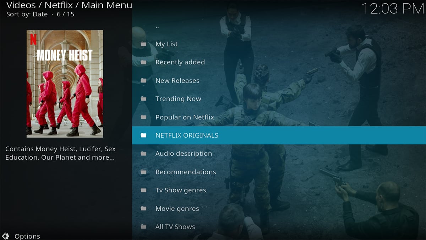Screen dimensions: 426x240
Task: Click the Money Heist poster thumbnail
Action: (x=65, y=84)
